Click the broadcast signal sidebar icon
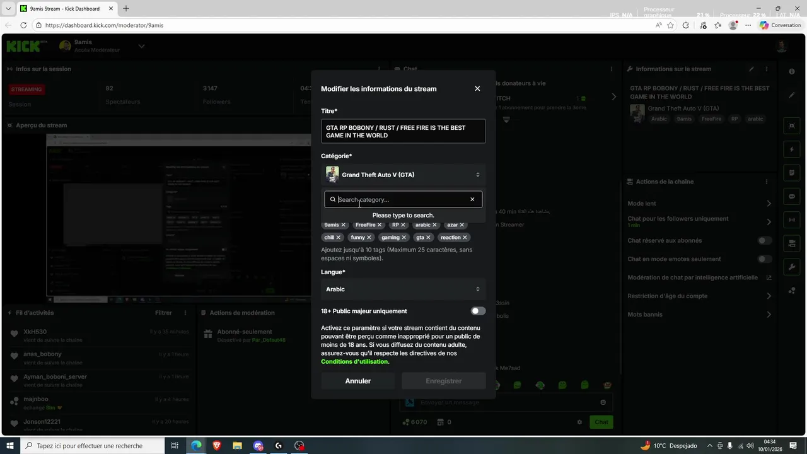Screen dimensions: 807x454 click(792, 219)
